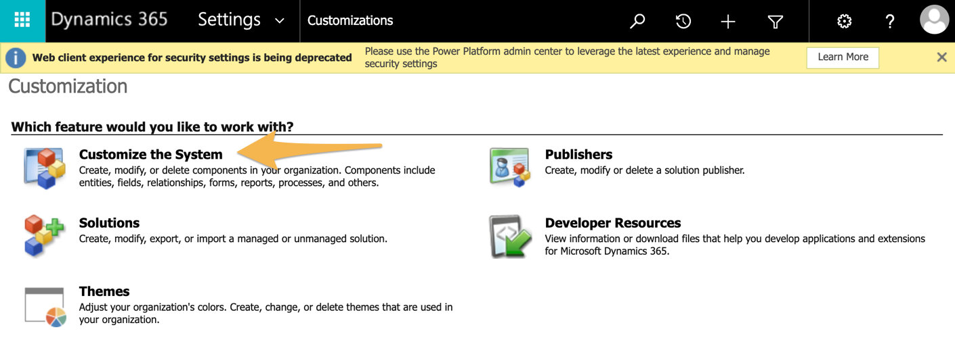Click the Customize the System cubes icon

[44, 168]
